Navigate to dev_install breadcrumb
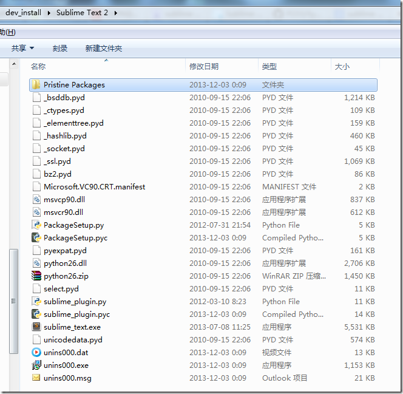 [x=23, y=13]
